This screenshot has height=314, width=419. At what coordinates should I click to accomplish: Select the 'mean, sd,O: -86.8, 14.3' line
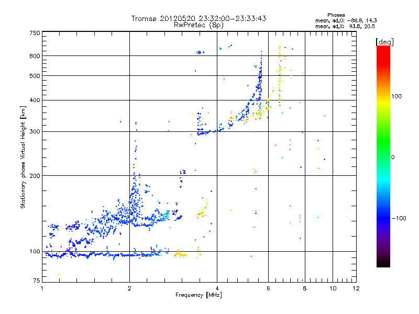coord(346,20)
